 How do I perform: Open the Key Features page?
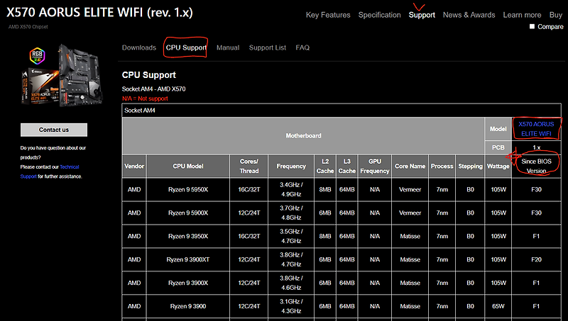pyautogui.click(x=328, y=15)
